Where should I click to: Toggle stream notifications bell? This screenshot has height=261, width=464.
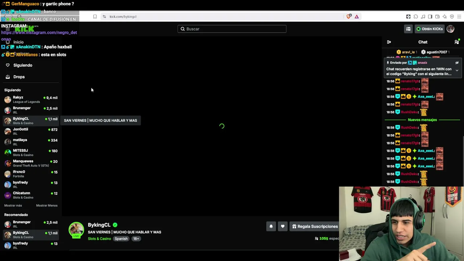click(271, 227)
